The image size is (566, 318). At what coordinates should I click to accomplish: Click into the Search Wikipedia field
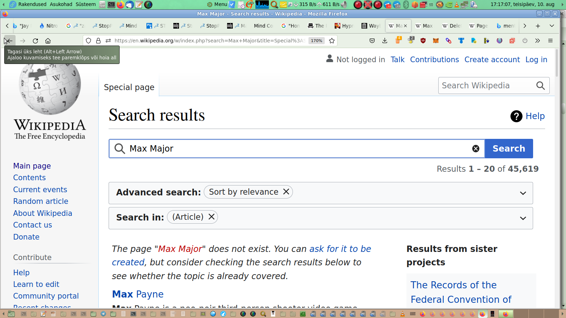(x=486, y=86)
